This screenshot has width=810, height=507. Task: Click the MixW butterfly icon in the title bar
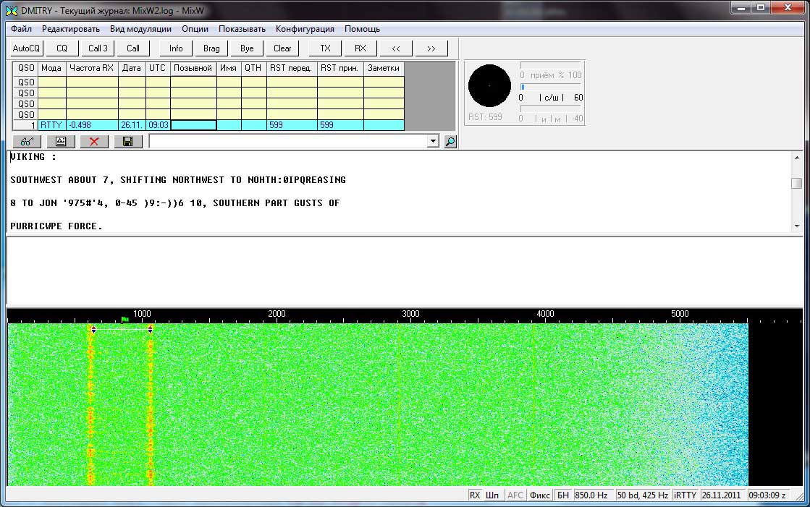coord(12,10)
